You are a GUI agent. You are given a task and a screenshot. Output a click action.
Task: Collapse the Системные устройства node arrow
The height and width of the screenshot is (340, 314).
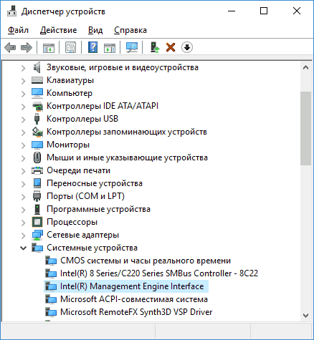click(x=23, y=248)
